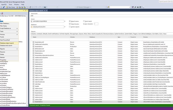
Task: Check the ShipToAddressID result row box
Action: [x=33, y=51]
